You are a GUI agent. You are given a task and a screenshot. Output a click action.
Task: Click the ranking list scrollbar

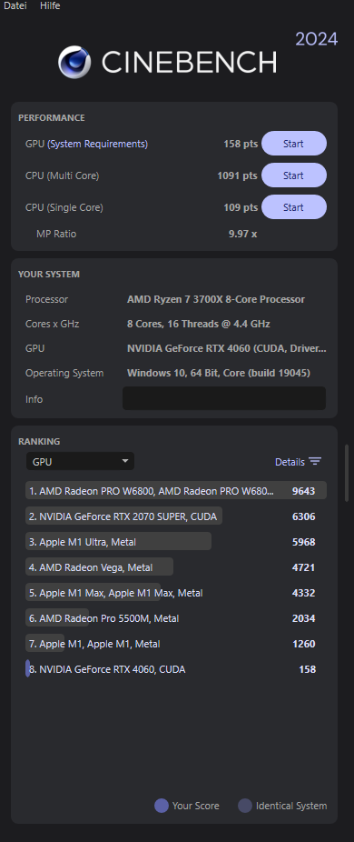(x=347, y=473)
